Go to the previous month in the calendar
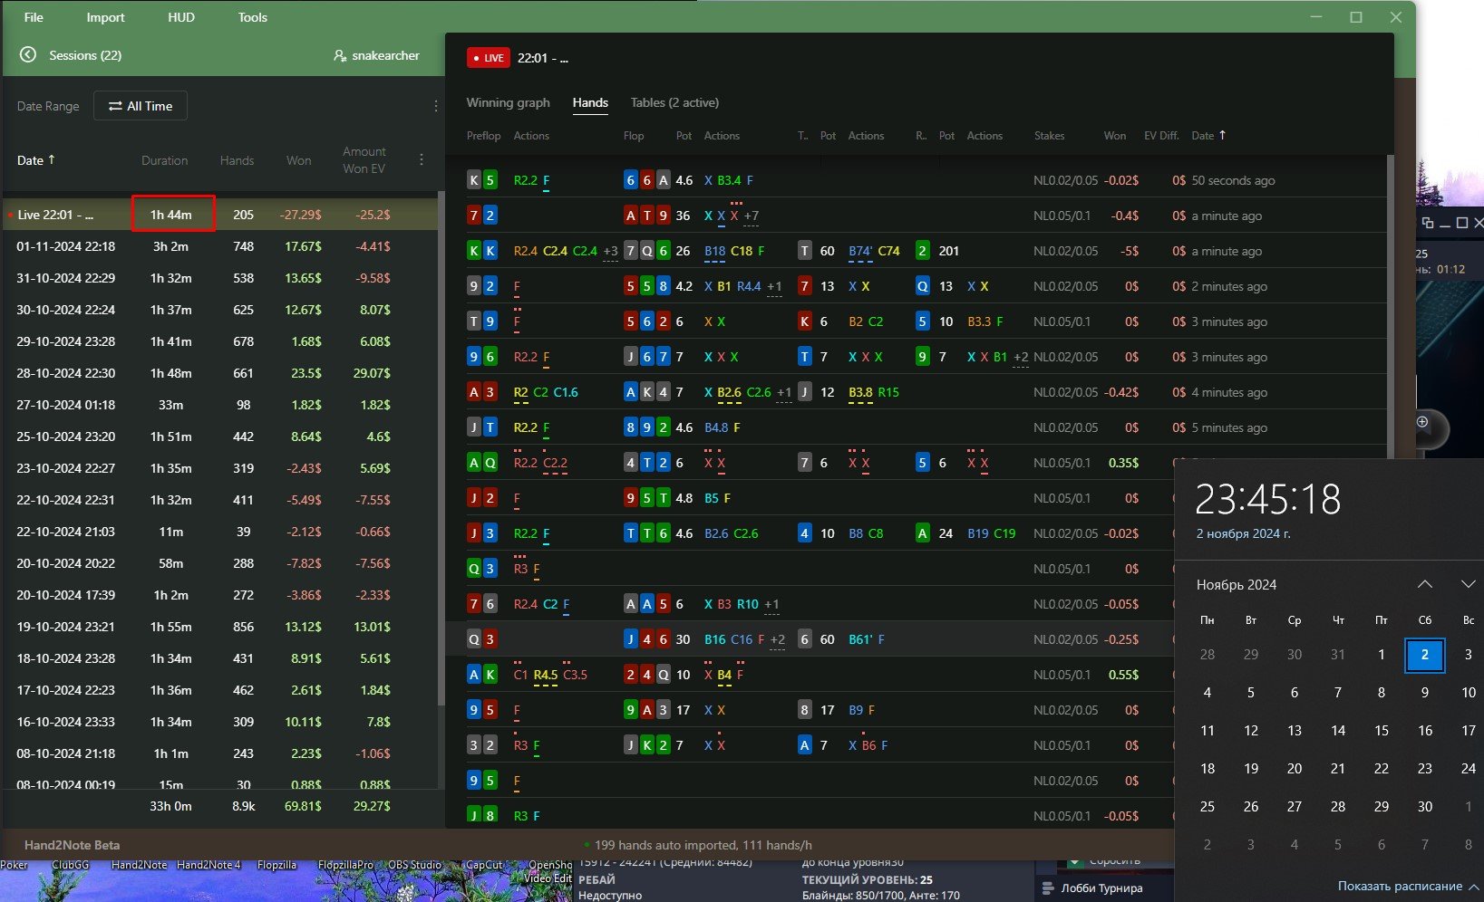This screenshot has width=1484, height=902. [x=1425, y=585]
